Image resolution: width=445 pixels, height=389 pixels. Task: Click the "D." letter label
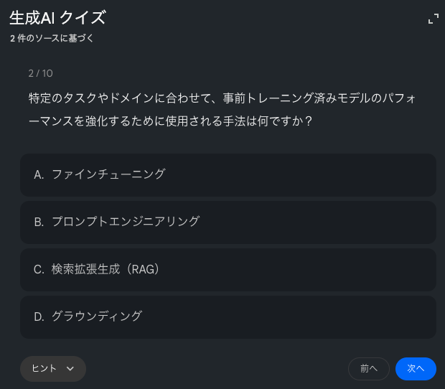click(39, 317)
